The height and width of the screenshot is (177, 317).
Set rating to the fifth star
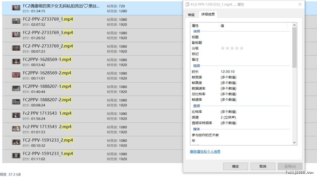coord(241,48)
